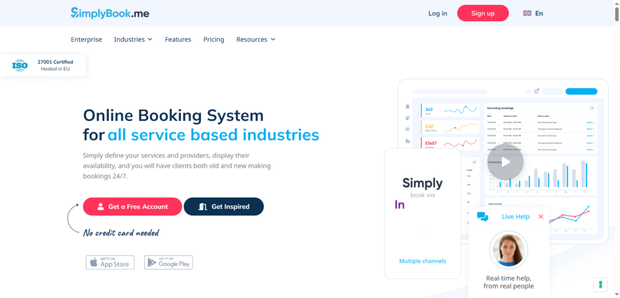Click the ISO 27001 Certified badge
This screenshot has height=298, width=620.
(x=43, y=65)
